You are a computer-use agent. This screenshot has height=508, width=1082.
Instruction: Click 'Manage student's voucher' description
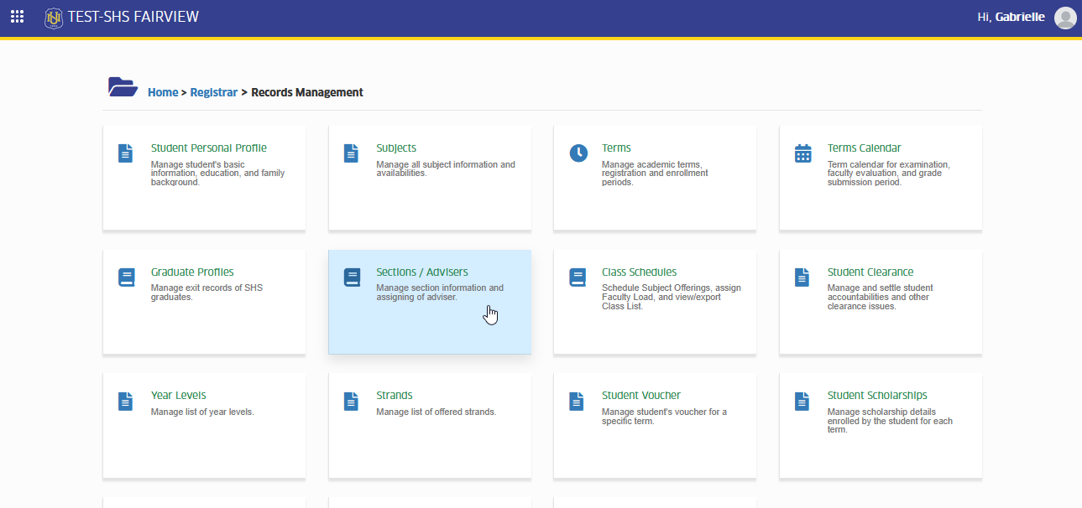[x=664, y=417]
